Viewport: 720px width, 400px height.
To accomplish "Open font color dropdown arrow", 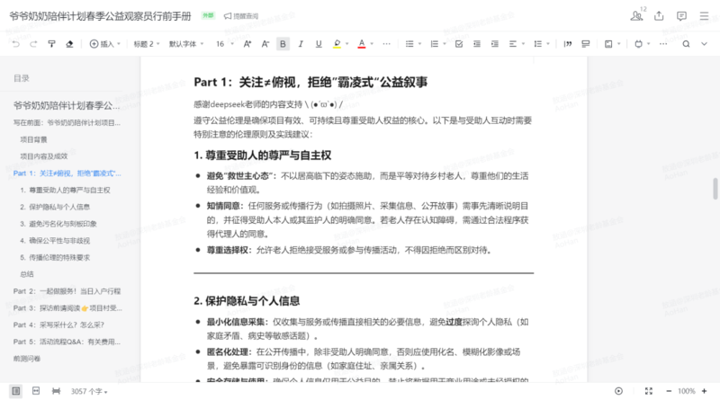I will click(x=372, y=44).
